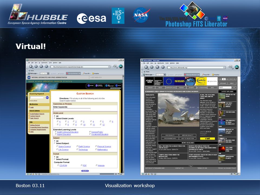
Task: Click Pop-Ups Blocked in NASA window toolbar
Action: [73, 73]
